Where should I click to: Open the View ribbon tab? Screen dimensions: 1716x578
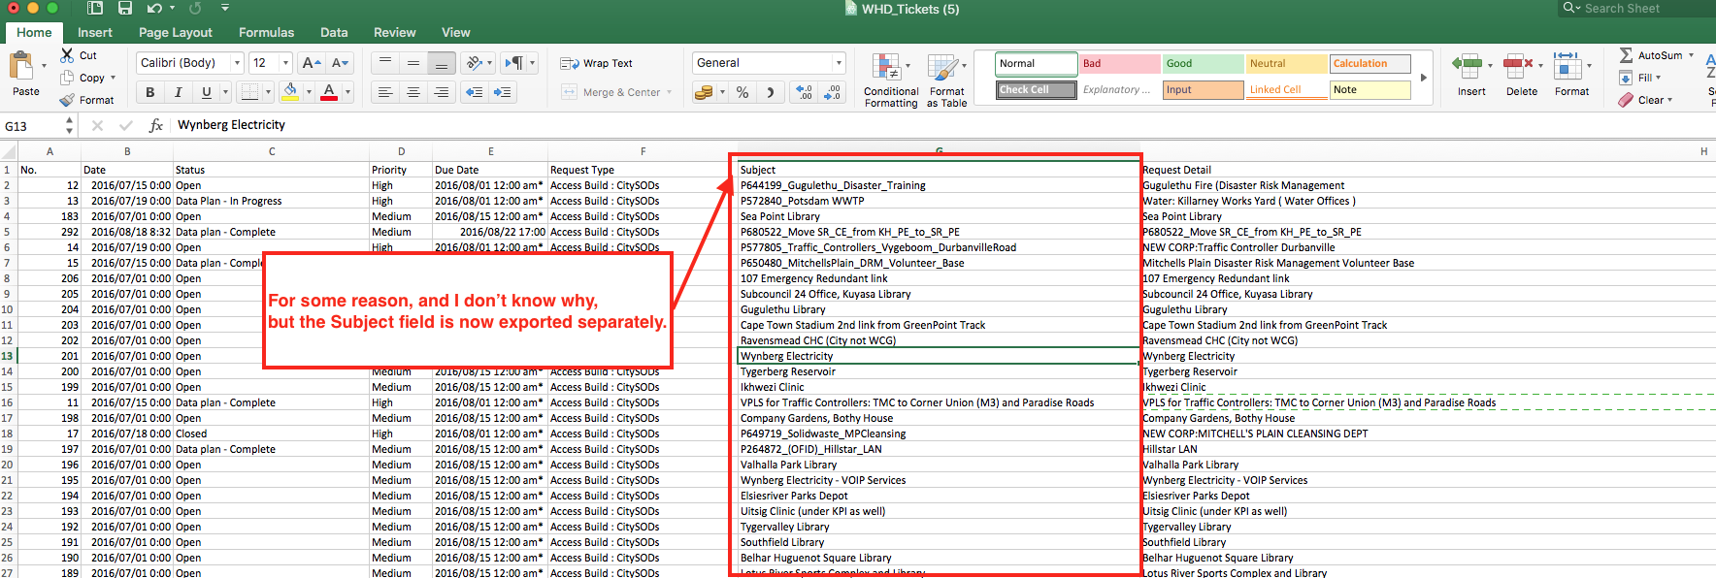(x=456, y=32)
